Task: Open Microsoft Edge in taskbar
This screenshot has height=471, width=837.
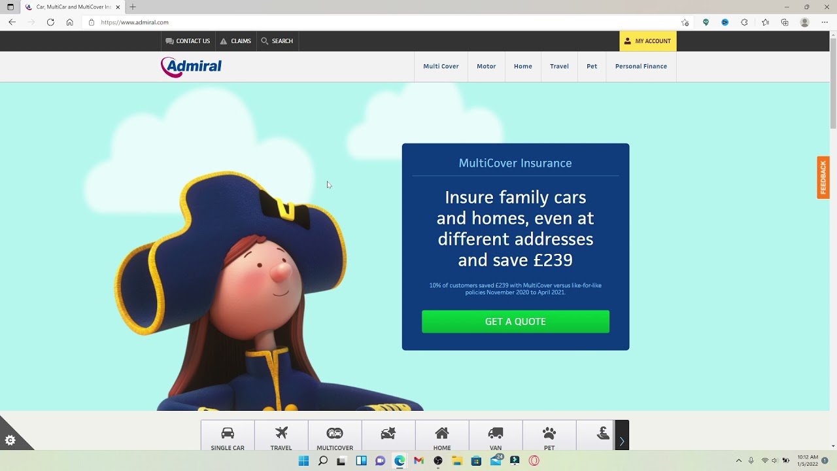Action: pos(400,461)
